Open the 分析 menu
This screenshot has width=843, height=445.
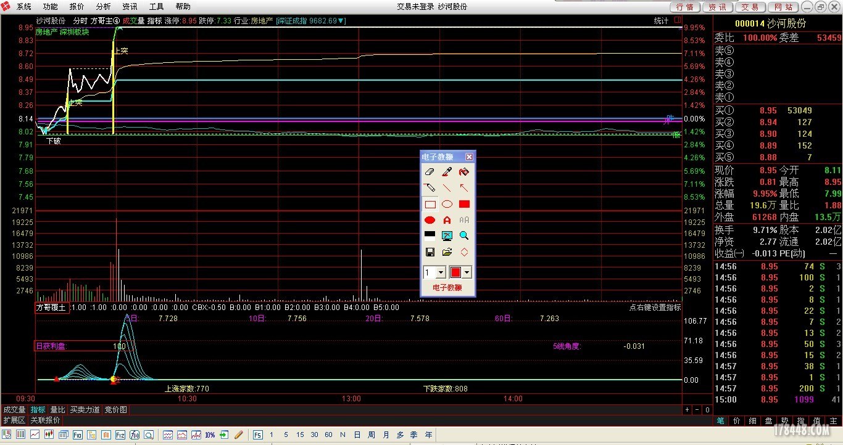(104, 7)
